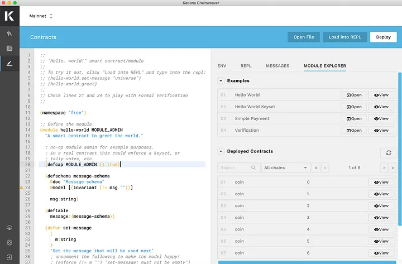Select the Contracts editor pencil icon
The image size is (402, 264).
[9, 63]
